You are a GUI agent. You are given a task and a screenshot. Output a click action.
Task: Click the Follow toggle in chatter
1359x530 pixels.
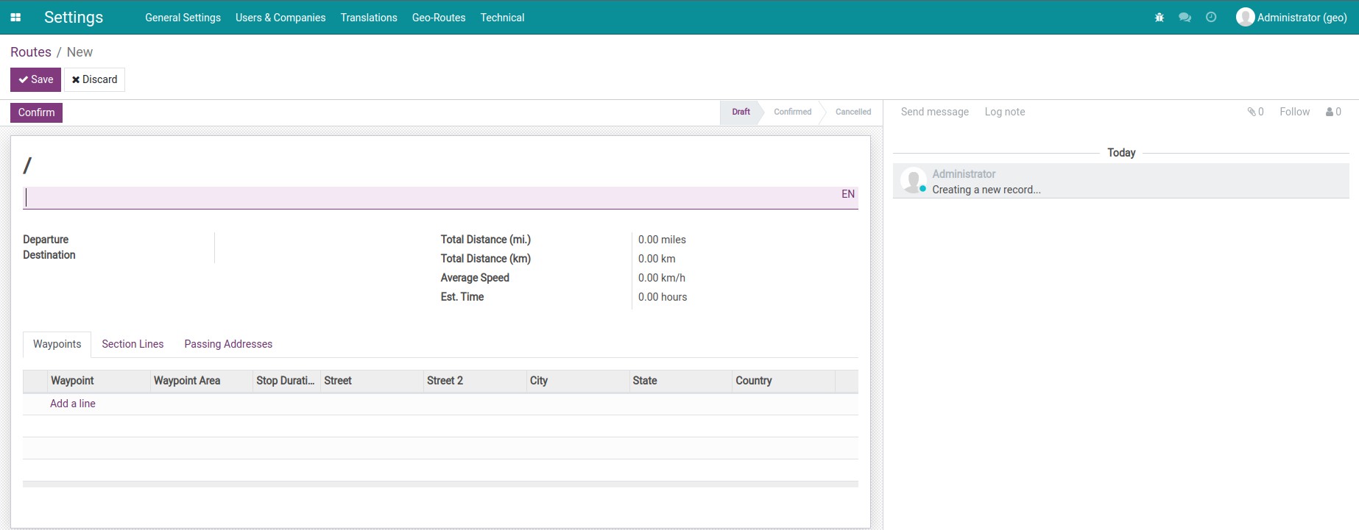tap(1294, 112)
